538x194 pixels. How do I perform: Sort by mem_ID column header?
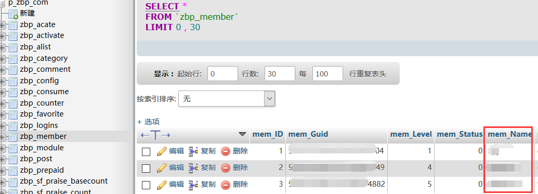(x=268, y=134)
